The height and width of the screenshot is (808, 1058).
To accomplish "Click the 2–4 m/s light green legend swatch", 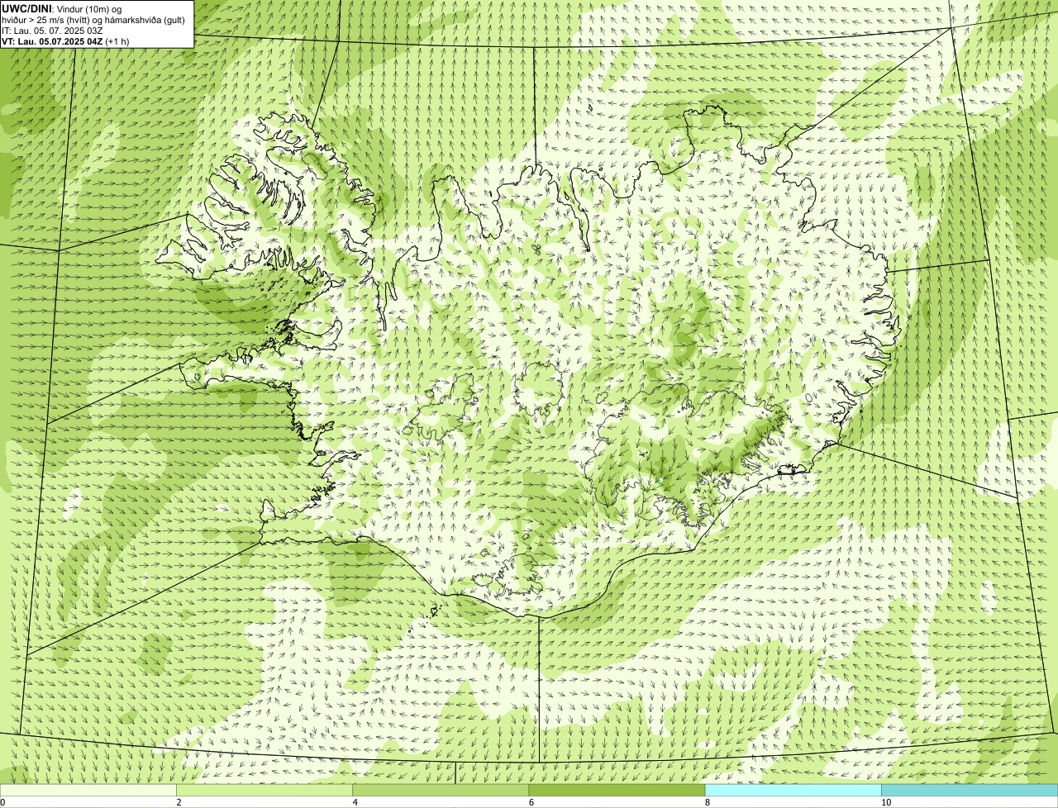I will click(x=264, y=790).
